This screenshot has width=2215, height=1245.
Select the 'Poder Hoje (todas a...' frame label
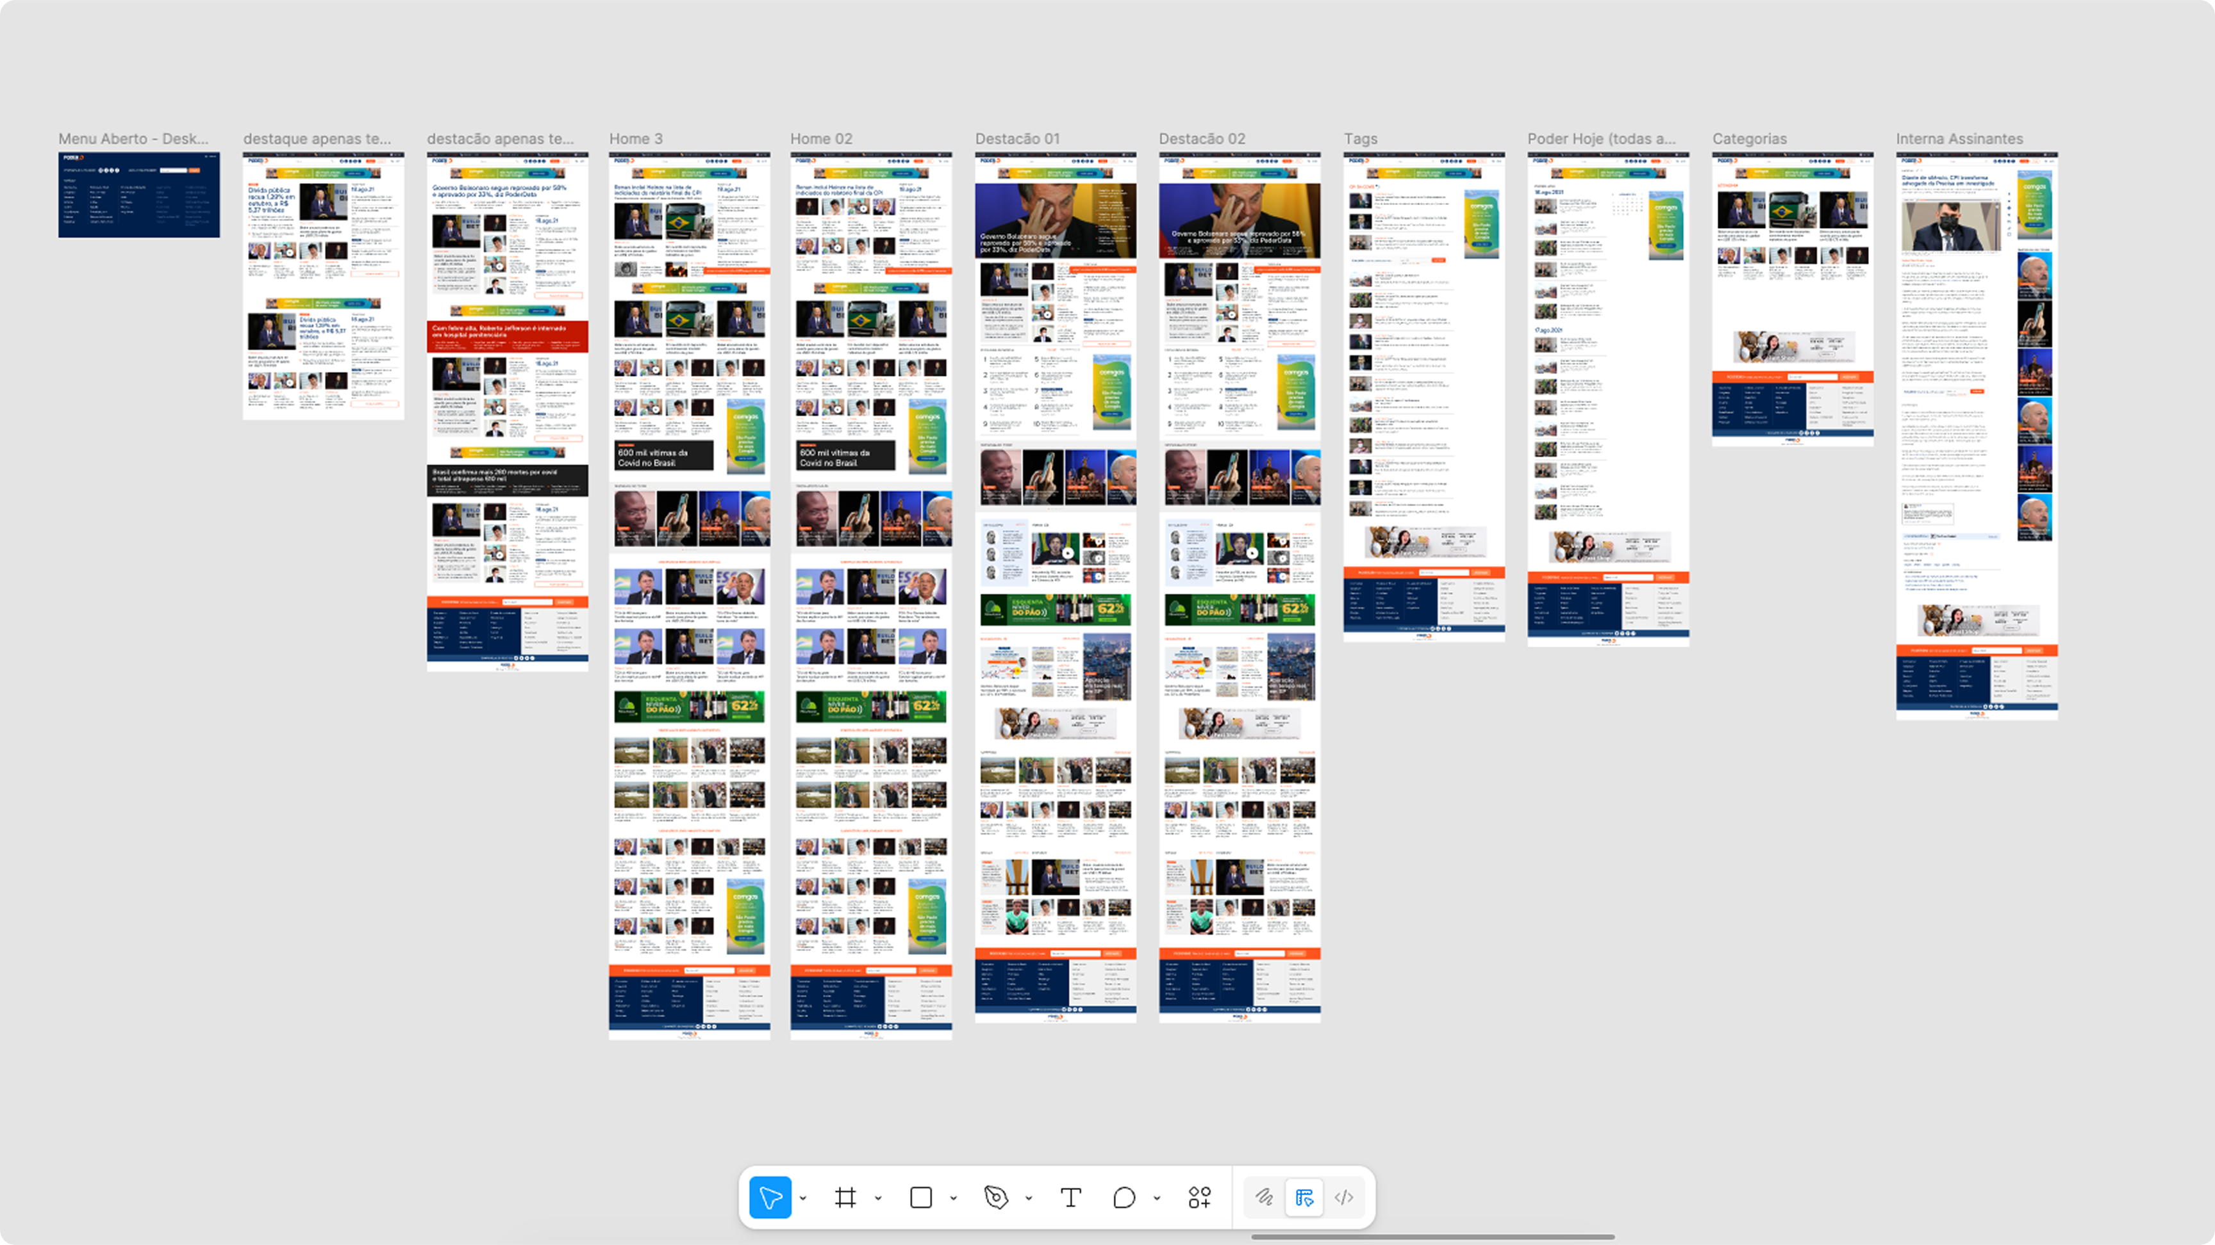tap(1601, 138)
